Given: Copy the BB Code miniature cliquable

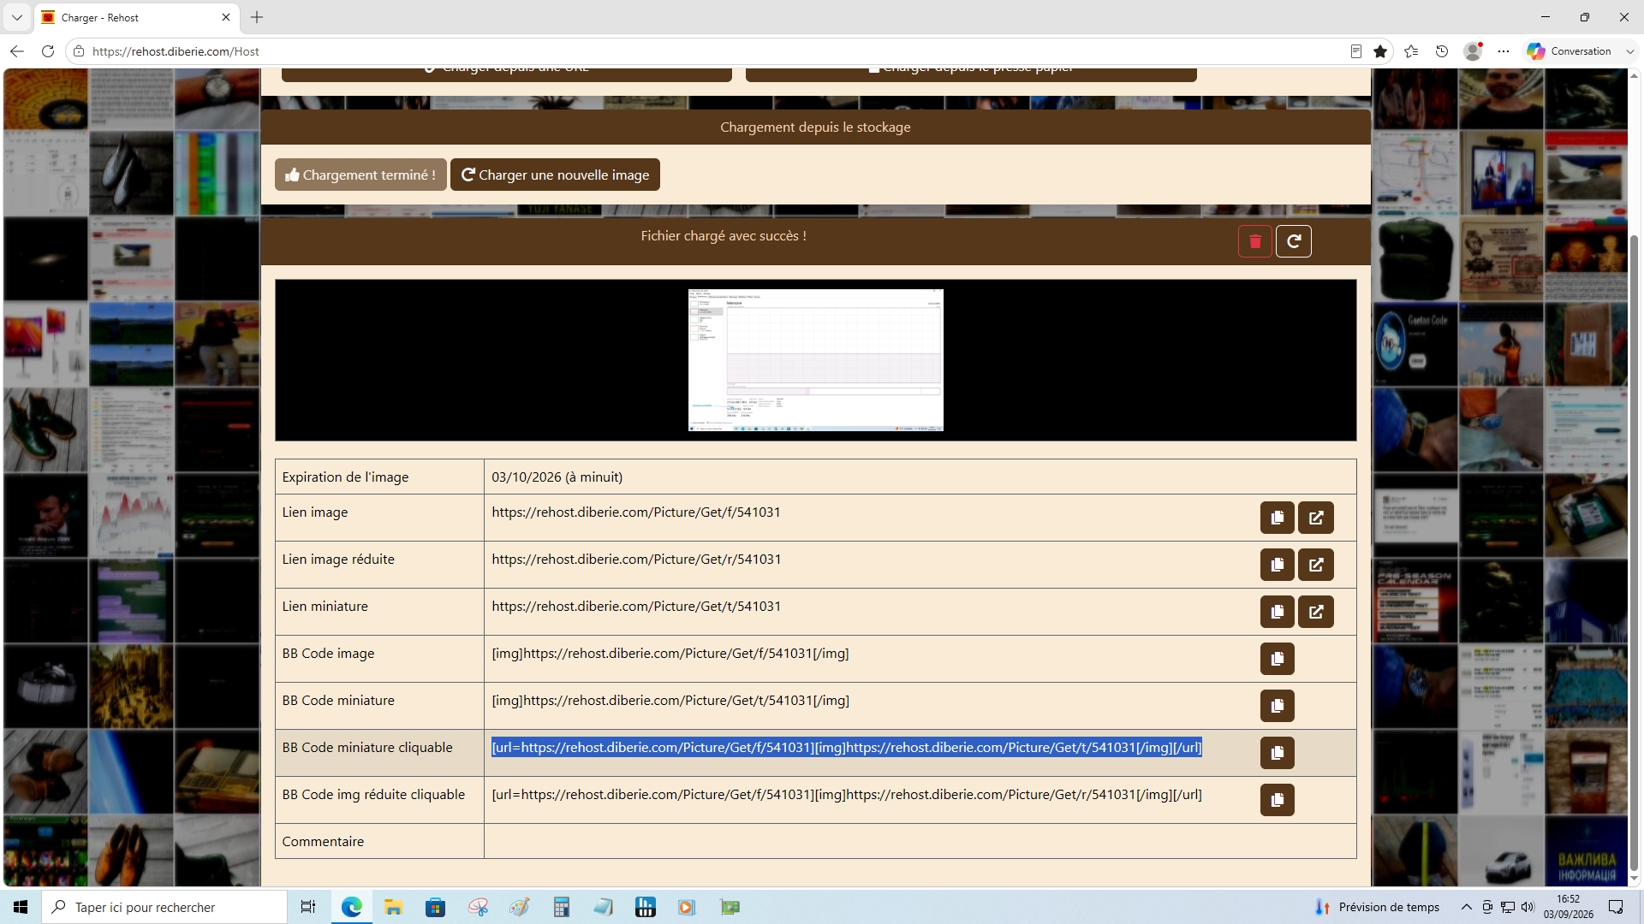Looking at the screenshot, I should click(x=1277, y=753).
